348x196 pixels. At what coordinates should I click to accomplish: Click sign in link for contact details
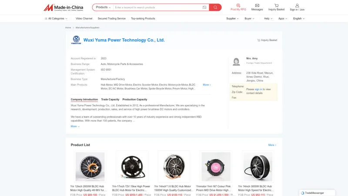pyautogui.click(x=258, y=89)
